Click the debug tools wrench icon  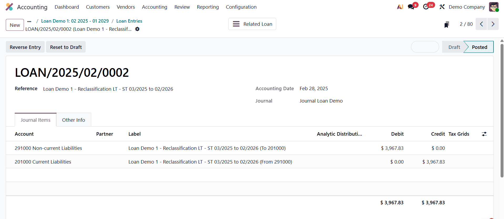(x=442, y=7)
